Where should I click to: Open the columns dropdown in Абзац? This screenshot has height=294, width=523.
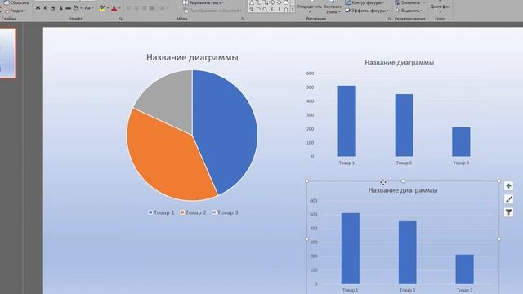163,8
